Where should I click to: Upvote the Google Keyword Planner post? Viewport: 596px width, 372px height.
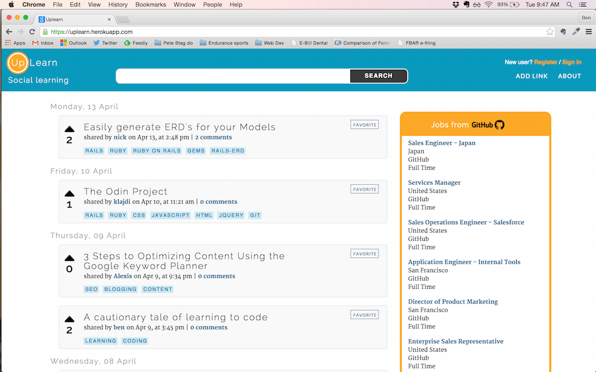click(x=69, y=258)
